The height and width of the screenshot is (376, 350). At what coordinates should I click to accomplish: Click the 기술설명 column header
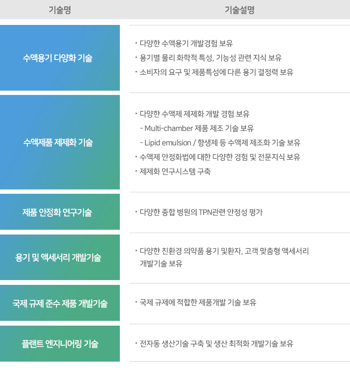(x=239, y=10)
